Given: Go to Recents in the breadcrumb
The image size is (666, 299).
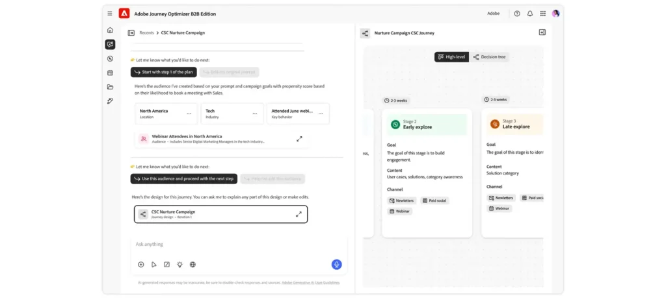Looking at the screenshot, I should [146, 32].
